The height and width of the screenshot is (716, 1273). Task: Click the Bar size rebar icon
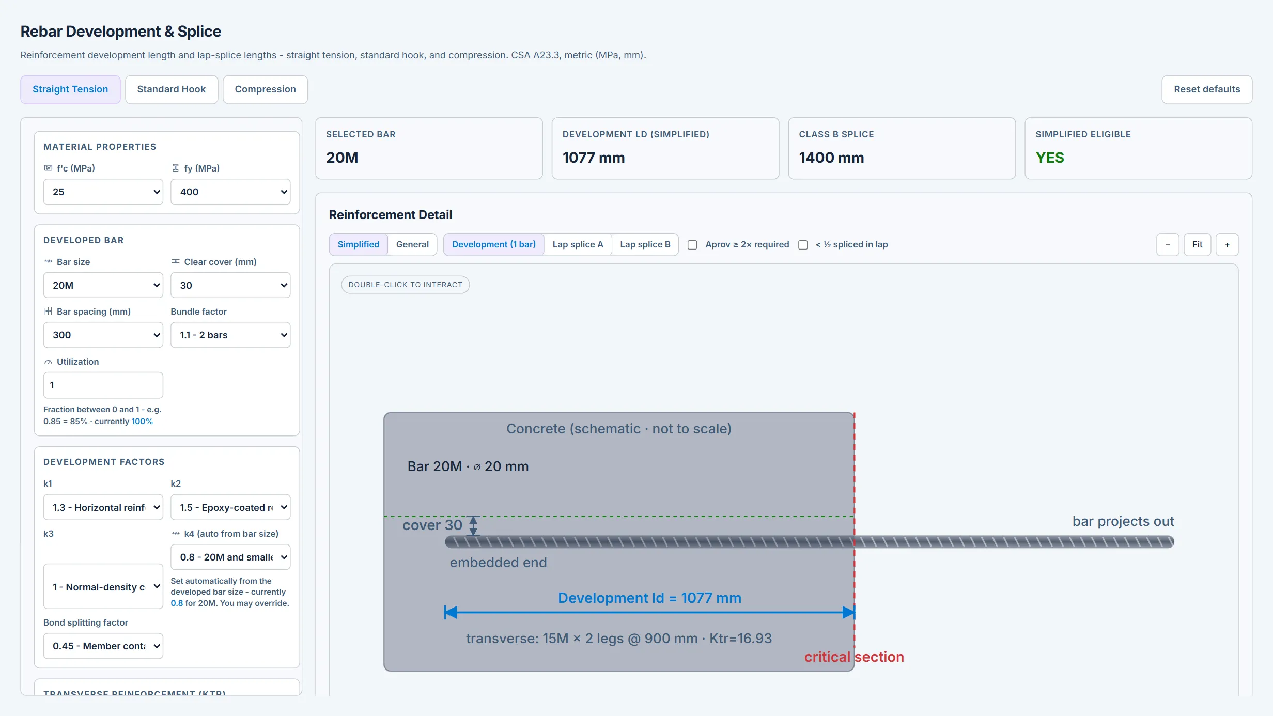(48, 261)
